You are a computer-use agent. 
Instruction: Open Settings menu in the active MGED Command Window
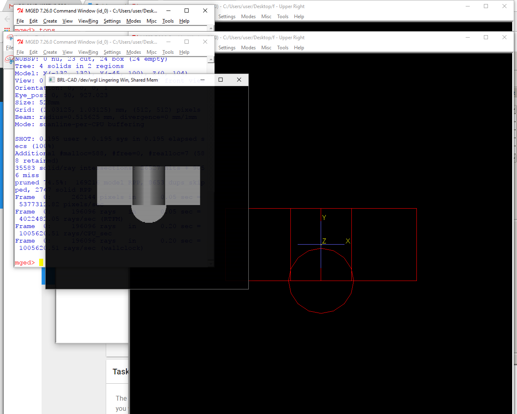(112, 21)
